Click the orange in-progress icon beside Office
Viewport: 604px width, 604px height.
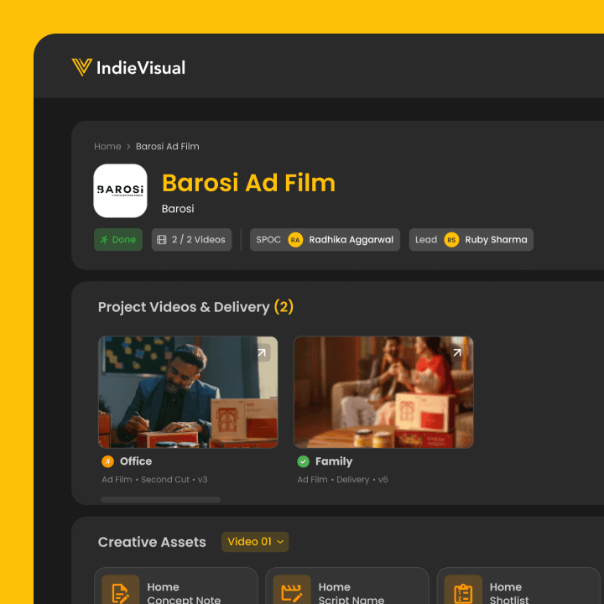[108, 461]
